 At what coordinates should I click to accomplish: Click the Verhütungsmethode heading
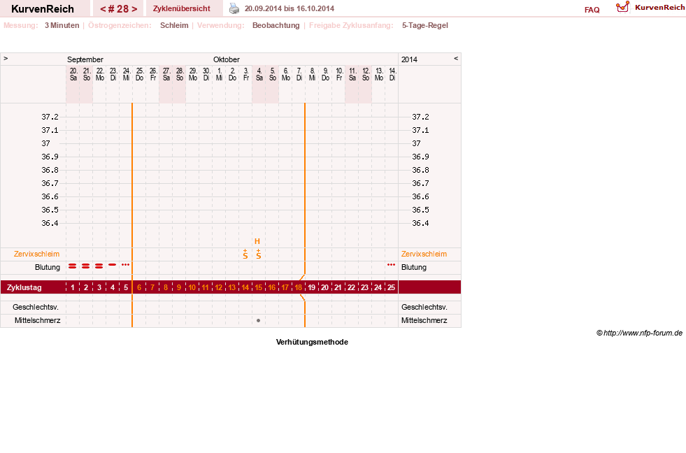tap(312, 342)
